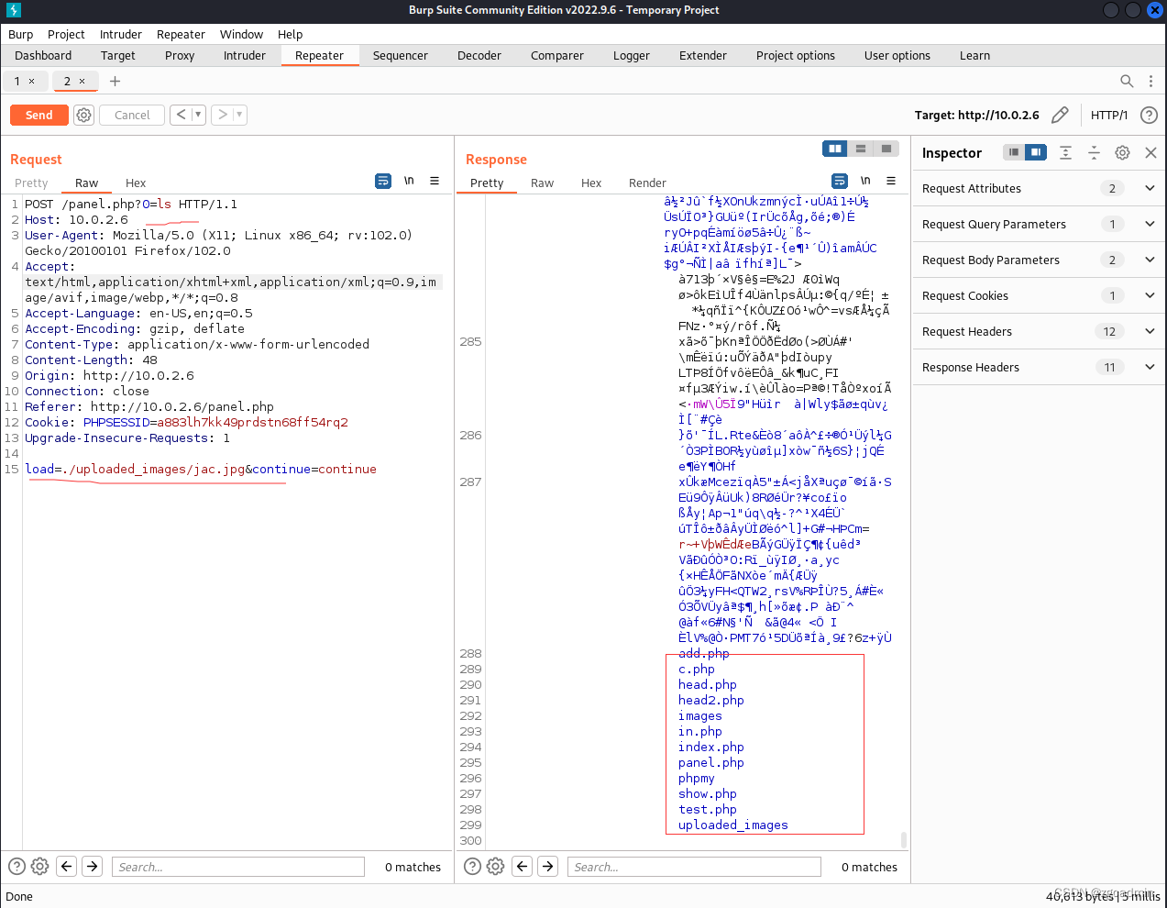Viewport: 1167px width, 908px height.
Task: Open the Intruder menu
Action: [x=121, y=34]
